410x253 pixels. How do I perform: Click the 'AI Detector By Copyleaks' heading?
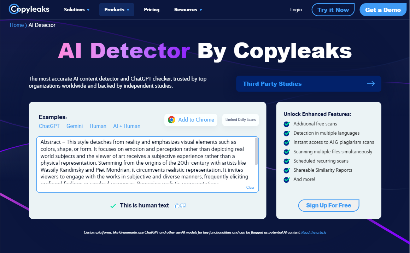[x=205, y=51]
